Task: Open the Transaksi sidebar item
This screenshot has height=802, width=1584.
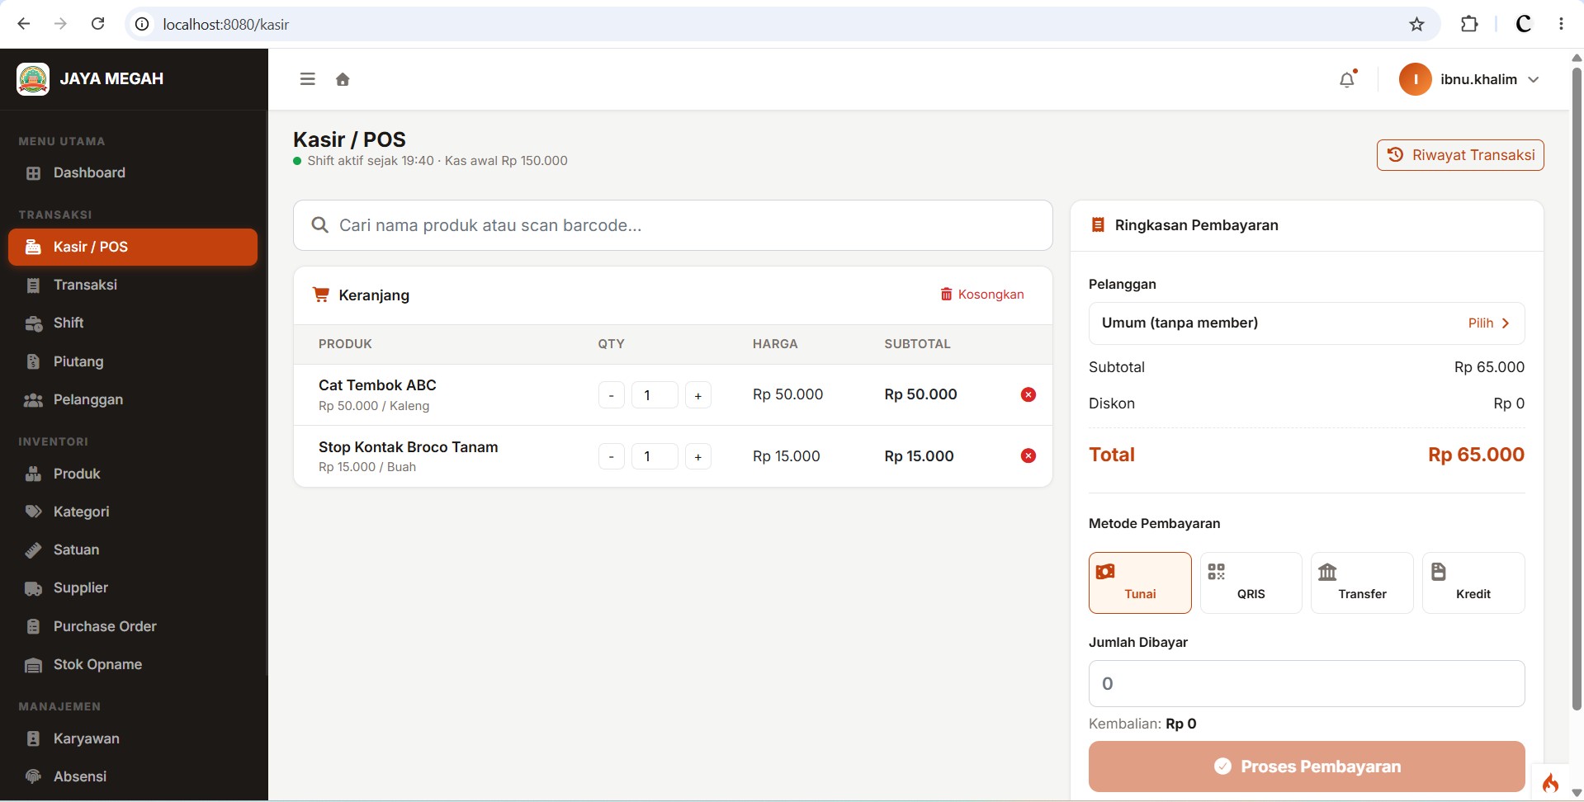Action: (133, 285)
